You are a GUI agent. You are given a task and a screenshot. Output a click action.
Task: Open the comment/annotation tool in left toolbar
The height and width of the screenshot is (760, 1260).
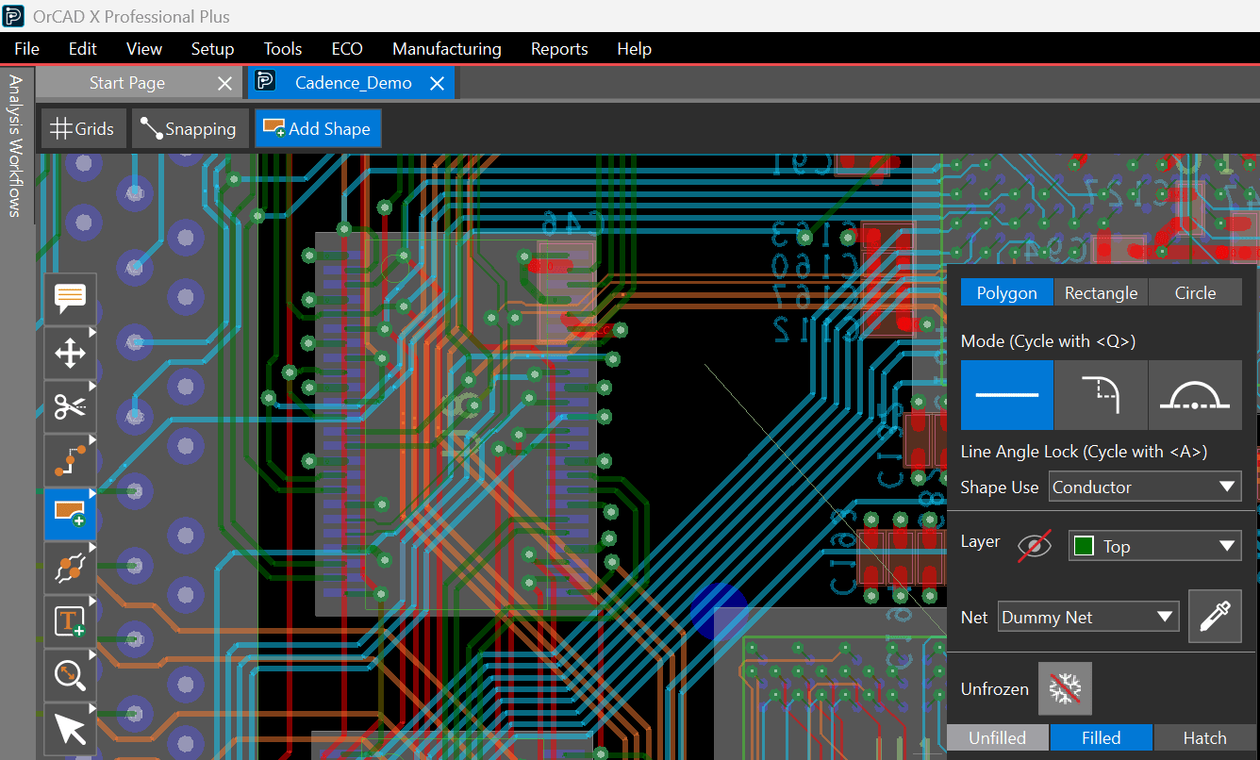coord(71,299)
